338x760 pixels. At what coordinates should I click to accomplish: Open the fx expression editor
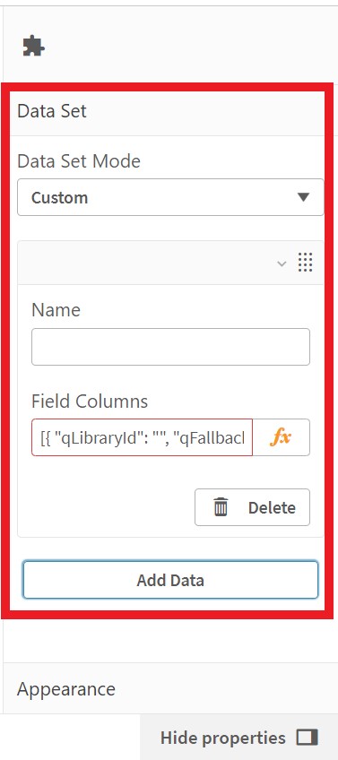pyautogui.click(x=281, y=437)
